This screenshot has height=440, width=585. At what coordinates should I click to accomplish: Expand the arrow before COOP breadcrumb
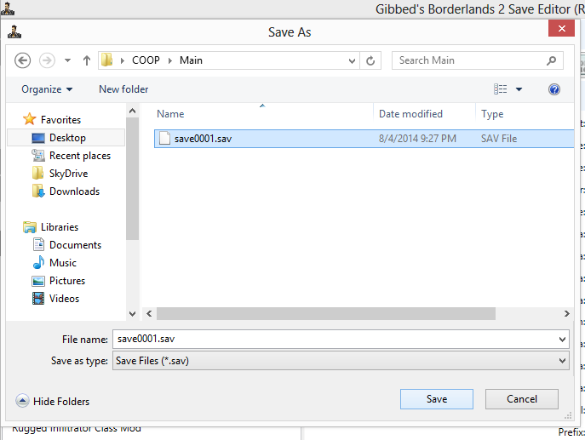pos(122,60)
